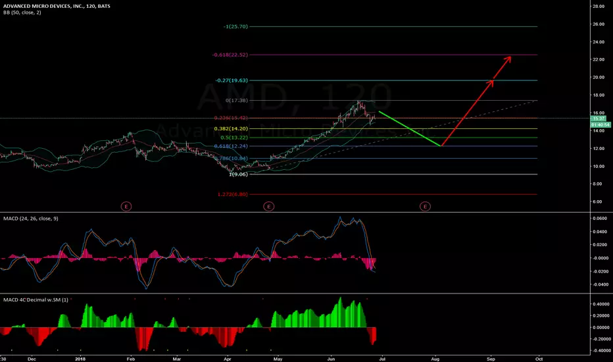Image resolution: width=613 pixels, height=362 pixels.
Task: Select the 0(17.38) Fibonacci label
Action: click(x=237, y=101)
